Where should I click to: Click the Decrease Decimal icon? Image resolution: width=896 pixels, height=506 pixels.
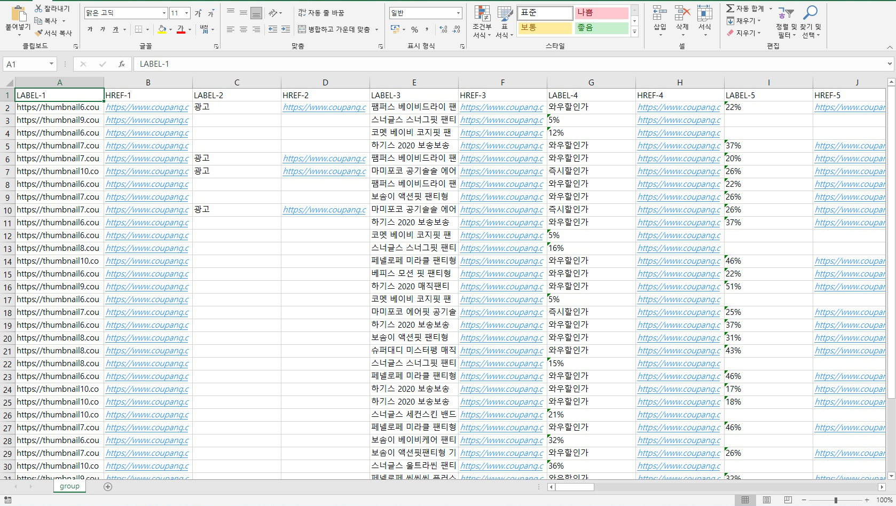(456, 29)
